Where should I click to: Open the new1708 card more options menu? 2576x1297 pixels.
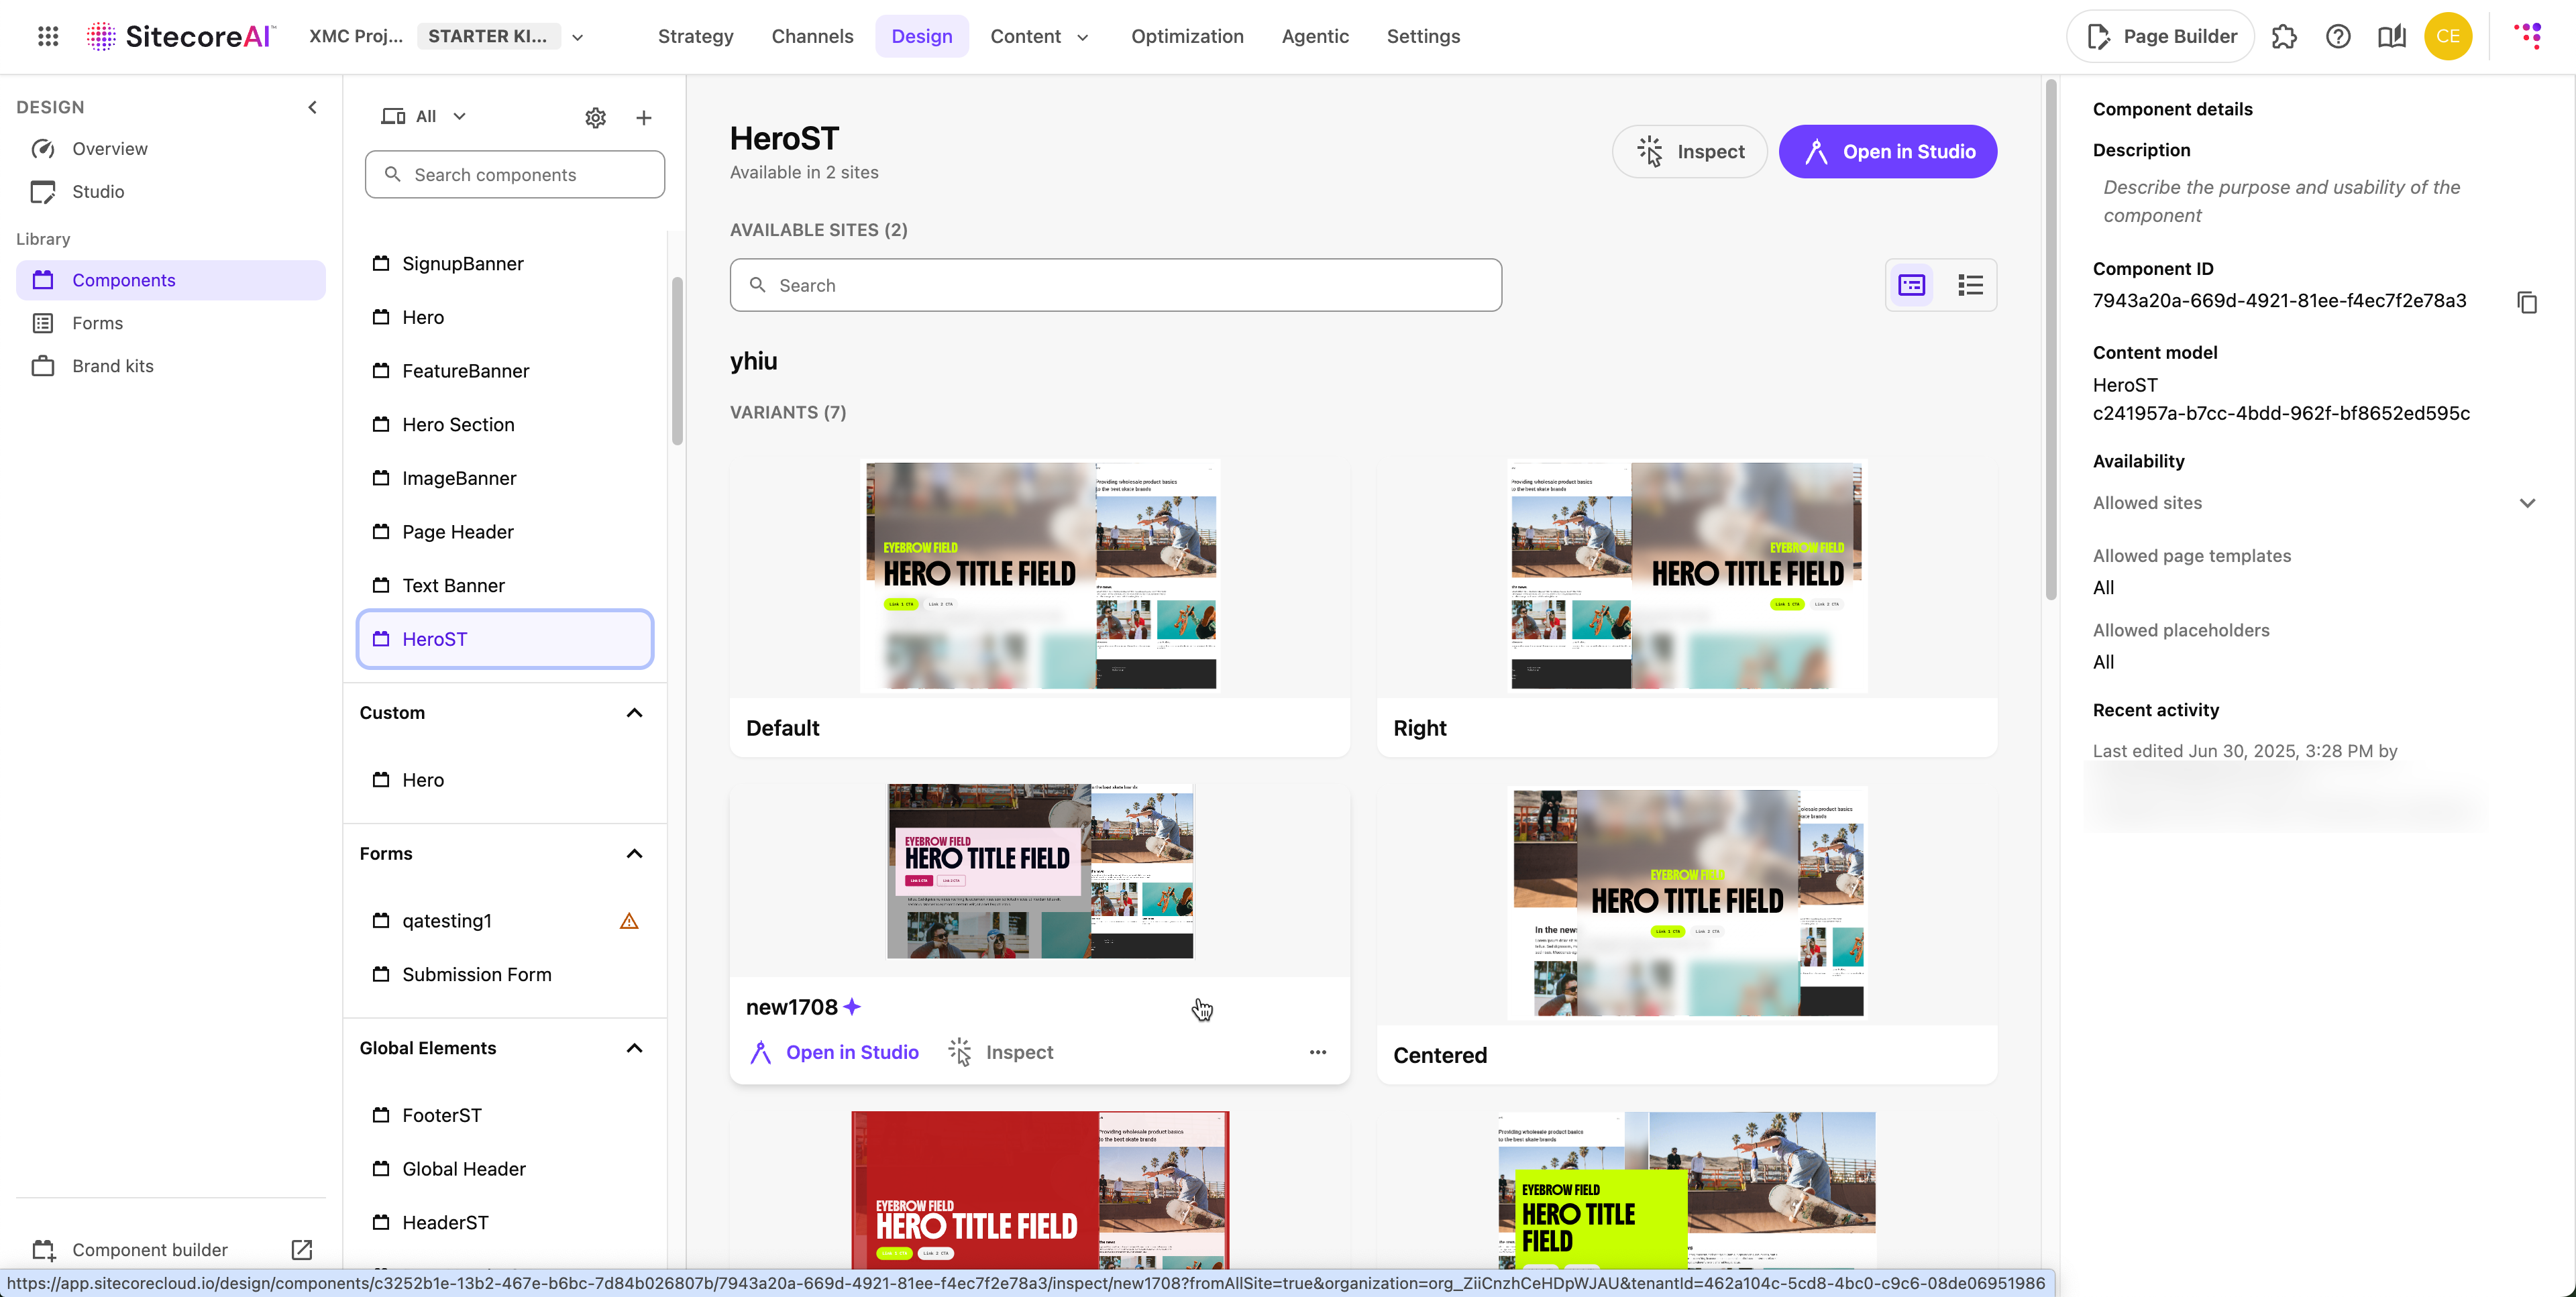pos(1318,1052)
